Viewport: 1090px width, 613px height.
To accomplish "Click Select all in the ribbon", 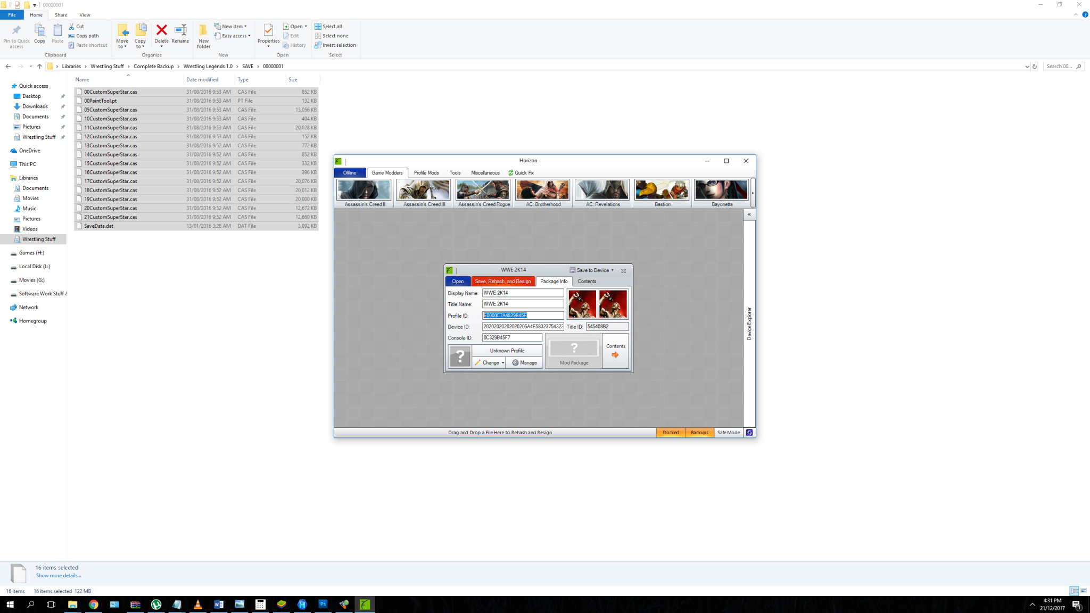I will (328, 26).
